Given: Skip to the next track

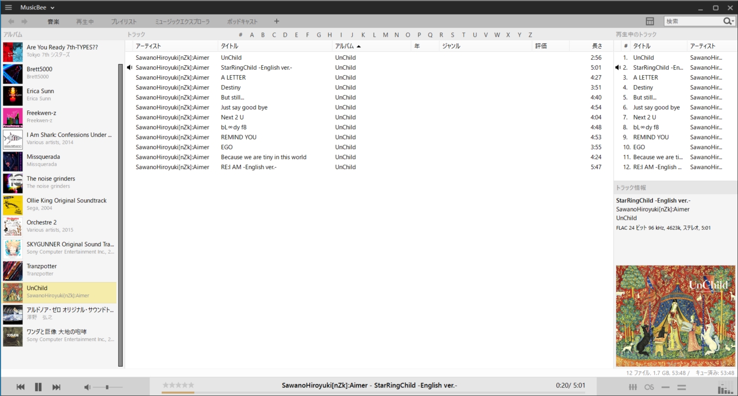Looking at the screenshot, I should 56,387.
